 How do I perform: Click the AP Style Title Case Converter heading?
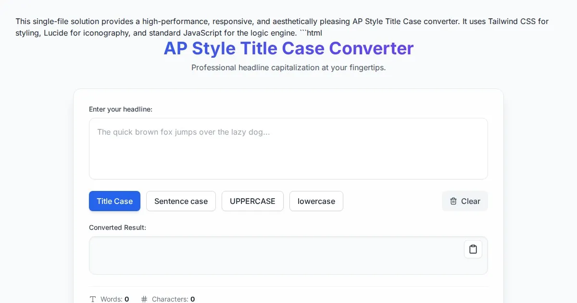click(288, 49)
